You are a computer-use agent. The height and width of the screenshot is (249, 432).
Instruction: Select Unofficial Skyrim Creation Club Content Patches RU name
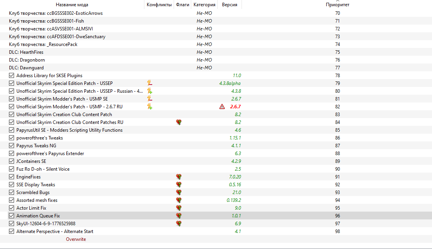[x=70, y=122]
